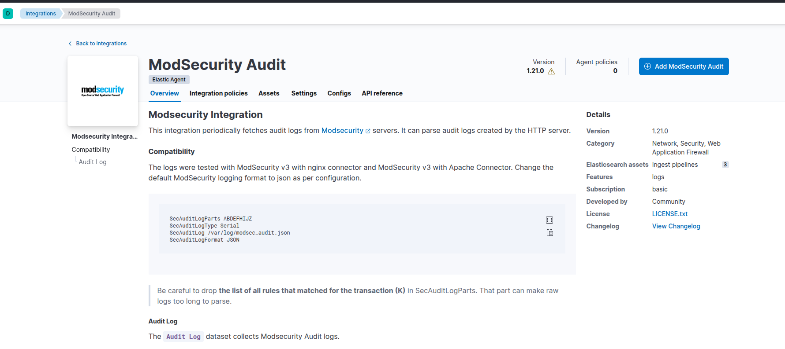Jump to Compatibility section in sidebar

click(91, 150)
